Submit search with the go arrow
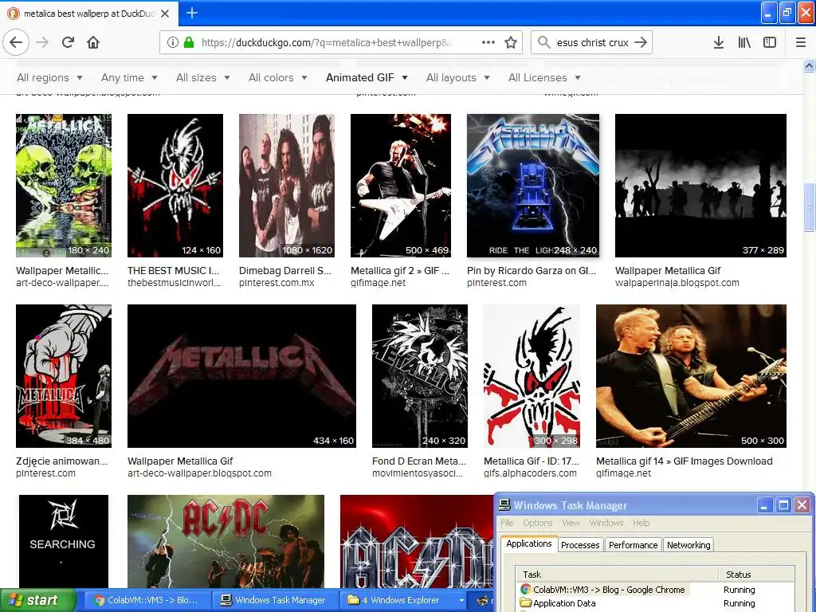Image resolution: width=816 pixels, height=612 pixels. [x=641, y=42]
